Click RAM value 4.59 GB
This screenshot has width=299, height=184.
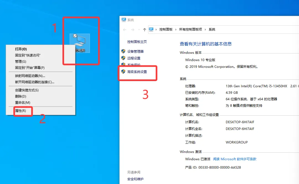[x=232, y=93]
